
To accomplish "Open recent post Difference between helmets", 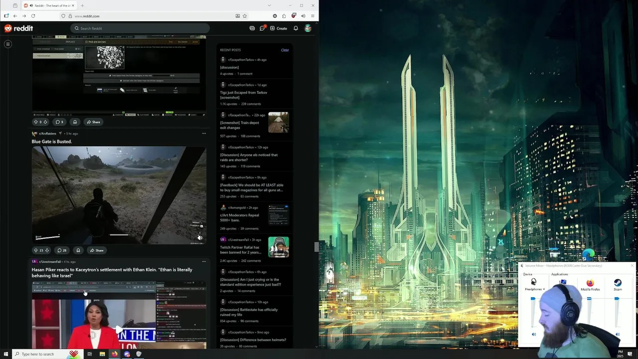I will click(253, 340).
